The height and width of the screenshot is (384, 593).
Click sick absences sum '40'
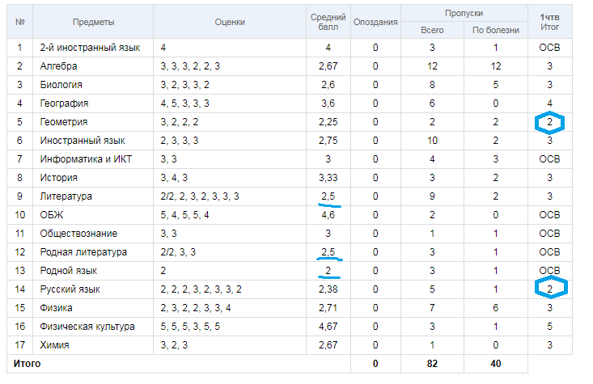(x=496, y=364)
